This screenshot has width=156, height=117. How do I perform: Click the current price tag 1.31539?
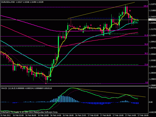click(152, 20)
